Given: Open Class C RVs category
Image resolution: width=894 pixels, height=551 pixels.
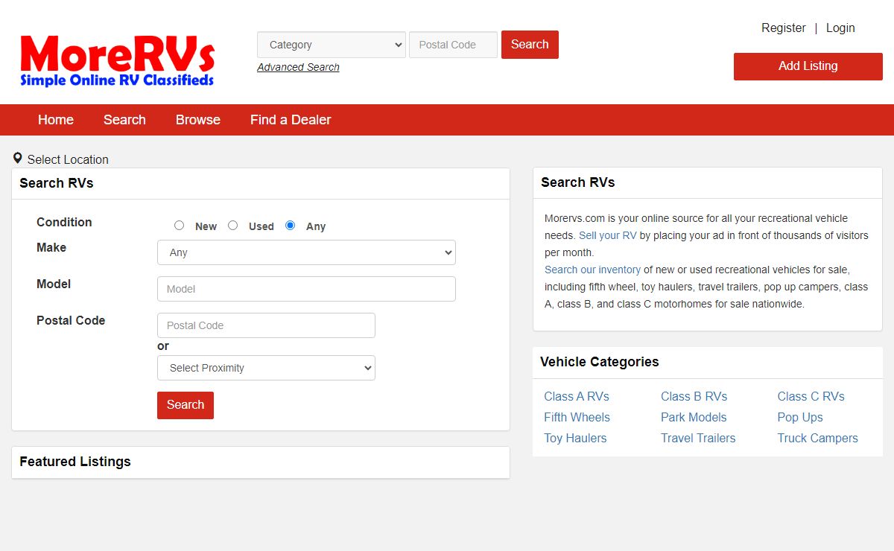Looking at the screenshot, I should coord(811,396).
